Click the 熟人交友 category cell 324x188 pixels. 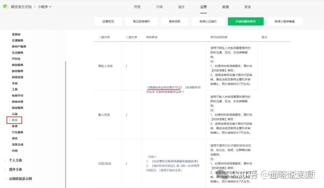104,115
